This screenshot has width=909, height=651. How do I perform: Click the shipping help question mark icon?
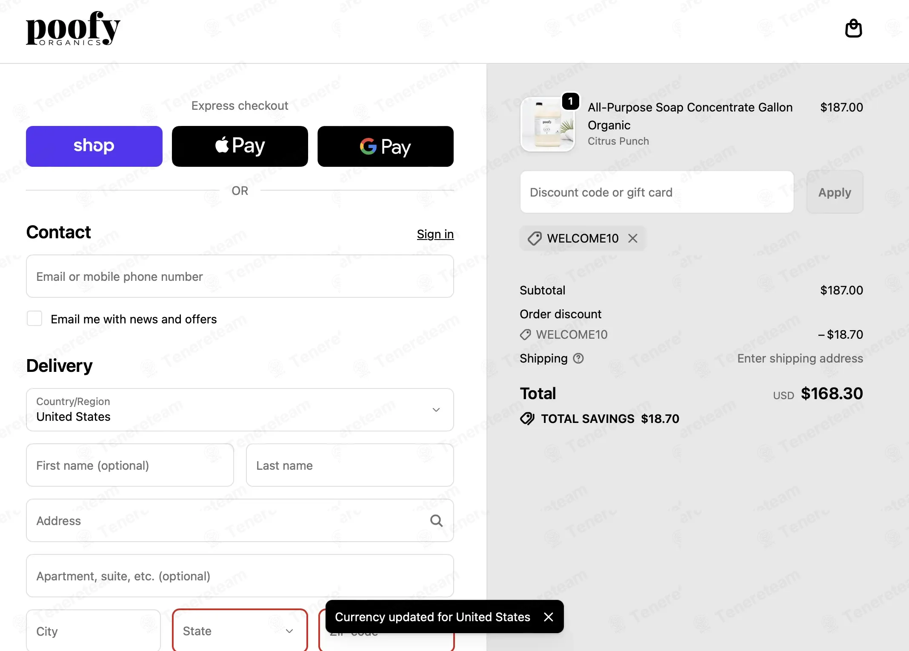click(578, 358)
